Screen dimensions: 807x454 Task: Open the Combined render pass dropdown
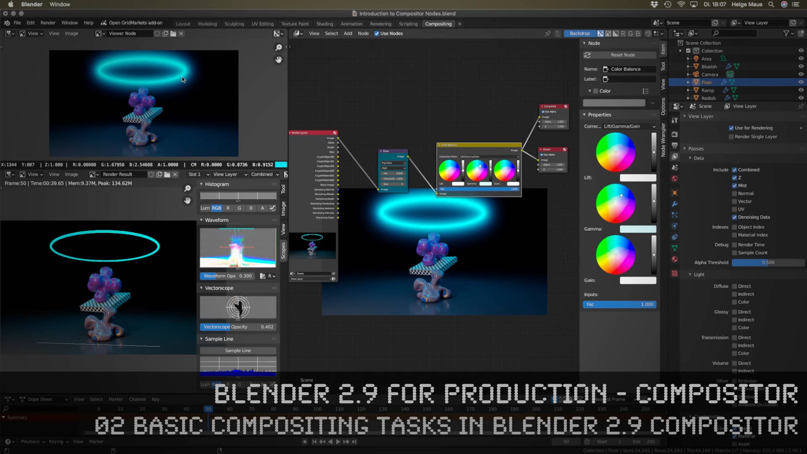tap(264, 174)
